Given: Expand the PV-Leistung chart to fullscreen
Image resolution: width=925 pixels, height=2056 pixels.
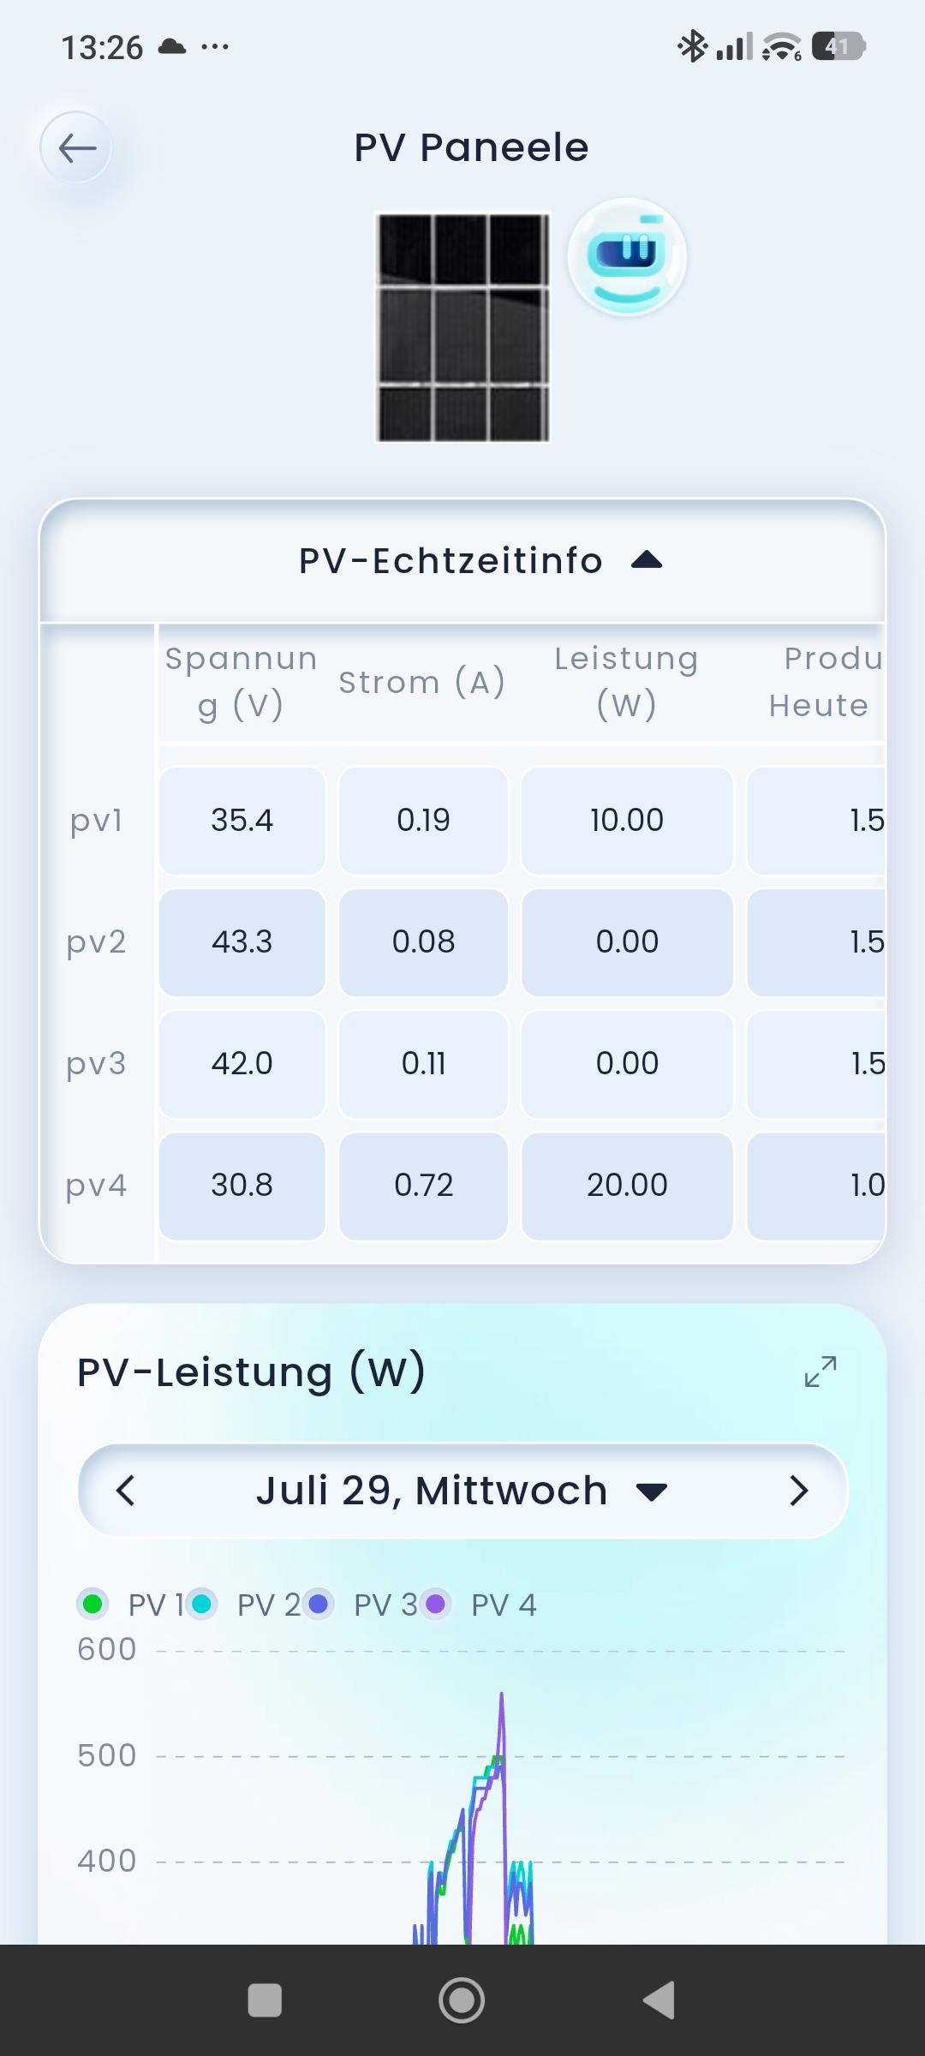Looking at the screenshot, I should pyautogui.click(x=820, y=1372).
